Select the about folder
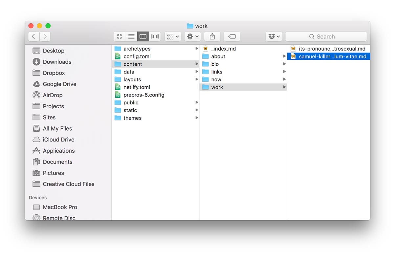This screenshot has height=256, width=394. coord(243,56)
